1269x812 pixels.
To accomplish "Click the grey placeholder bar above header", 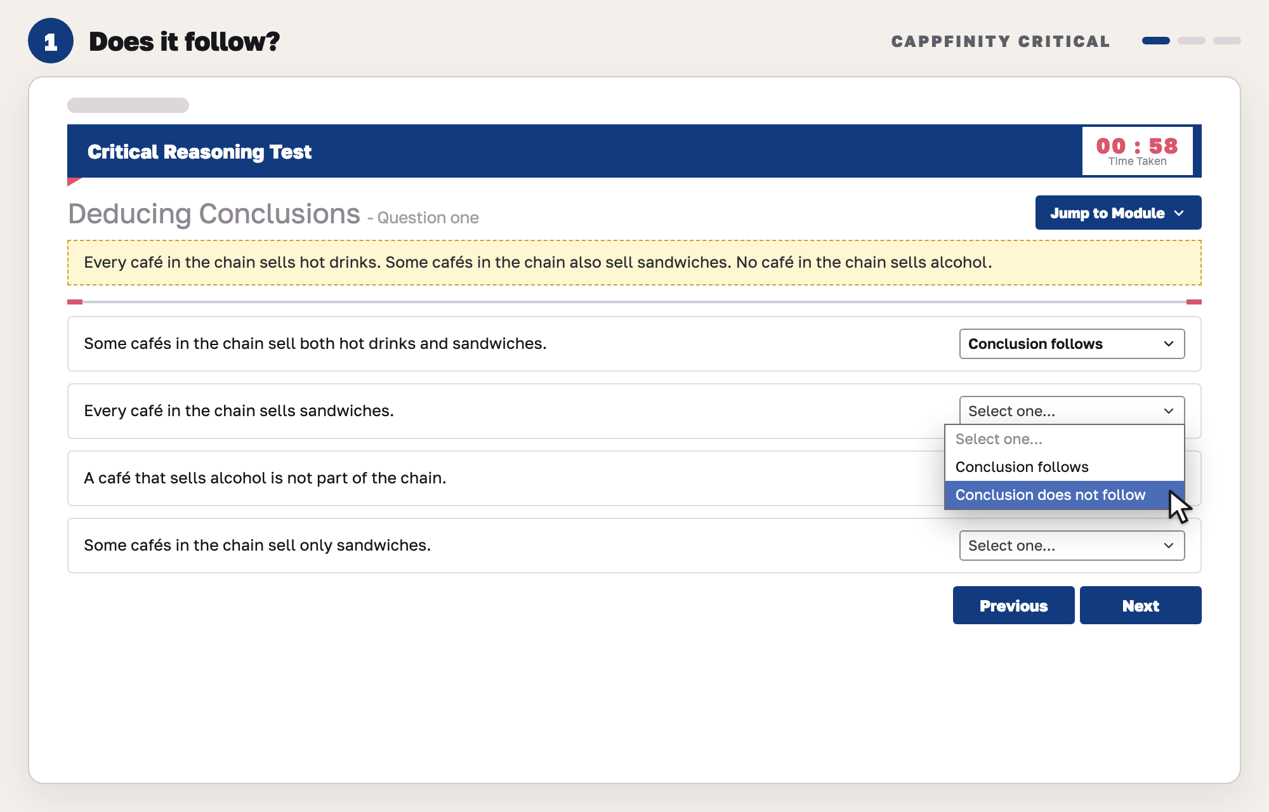I will [128, 105].
